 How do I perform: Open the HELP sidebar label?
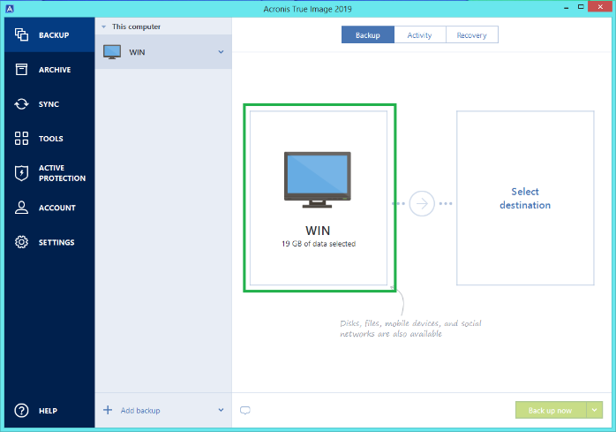[x=48, y=411]
